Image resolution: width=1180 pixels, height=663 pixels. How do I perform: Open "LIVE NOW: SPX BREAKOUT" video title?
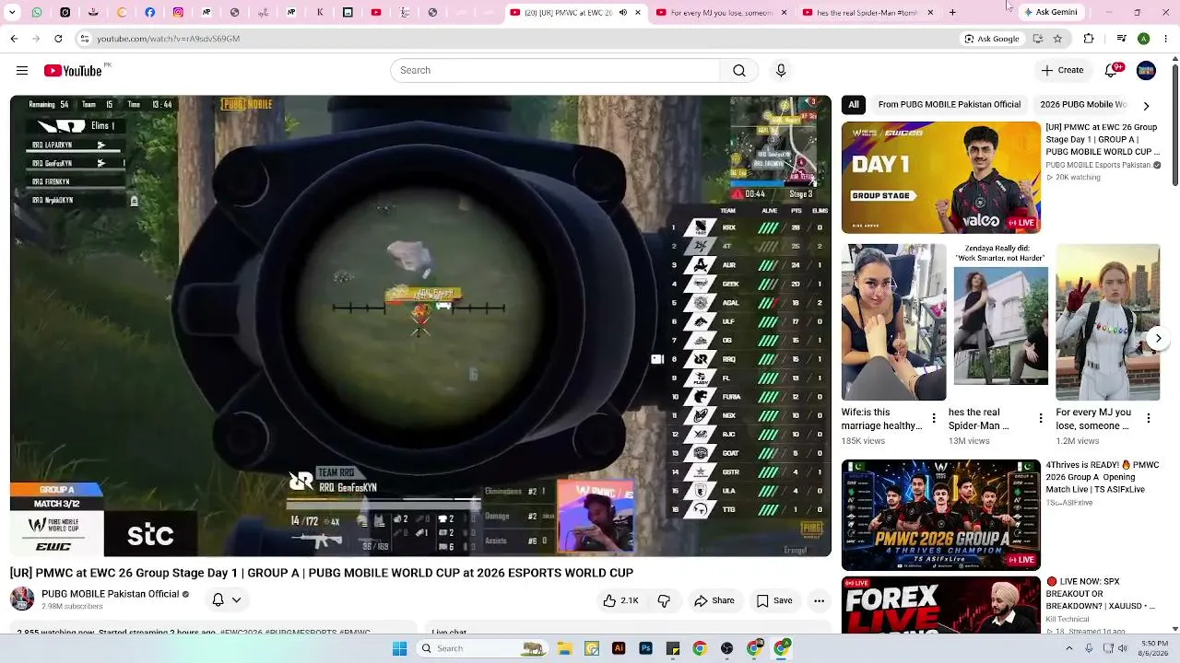[1102, 594]
